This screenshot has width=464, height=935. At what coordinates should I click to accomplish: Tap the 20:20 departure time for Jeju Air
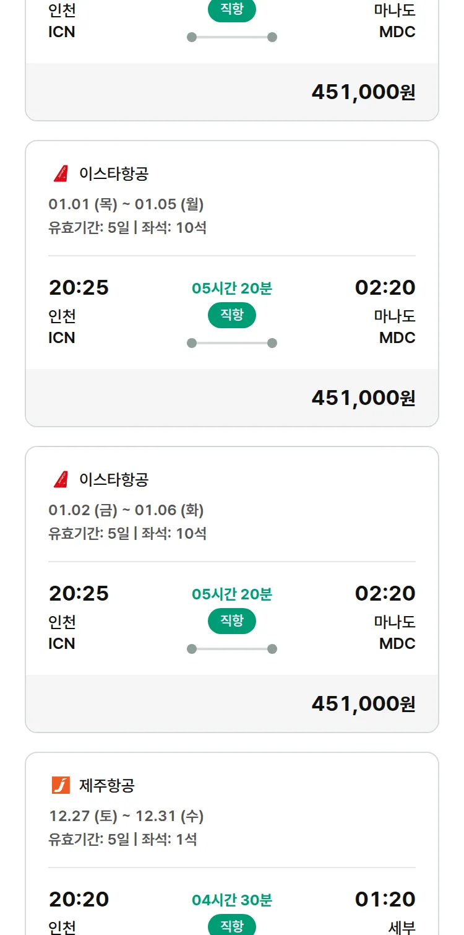click(x=79, y=899)
